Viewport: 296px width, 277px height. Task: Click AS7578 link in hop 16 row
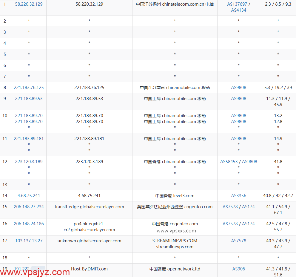(x=230, y=224)
